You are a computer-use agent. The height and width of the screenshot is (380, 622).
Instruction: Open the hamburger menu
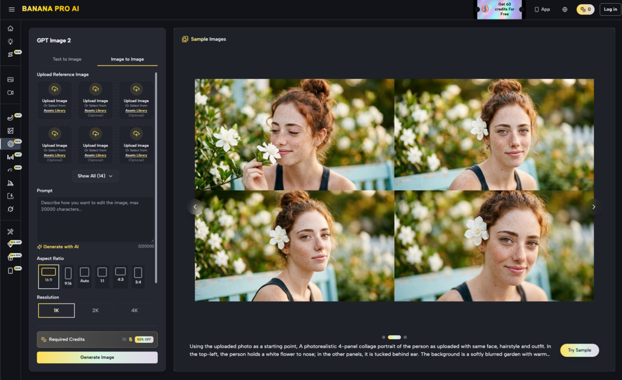coord(12,9)
